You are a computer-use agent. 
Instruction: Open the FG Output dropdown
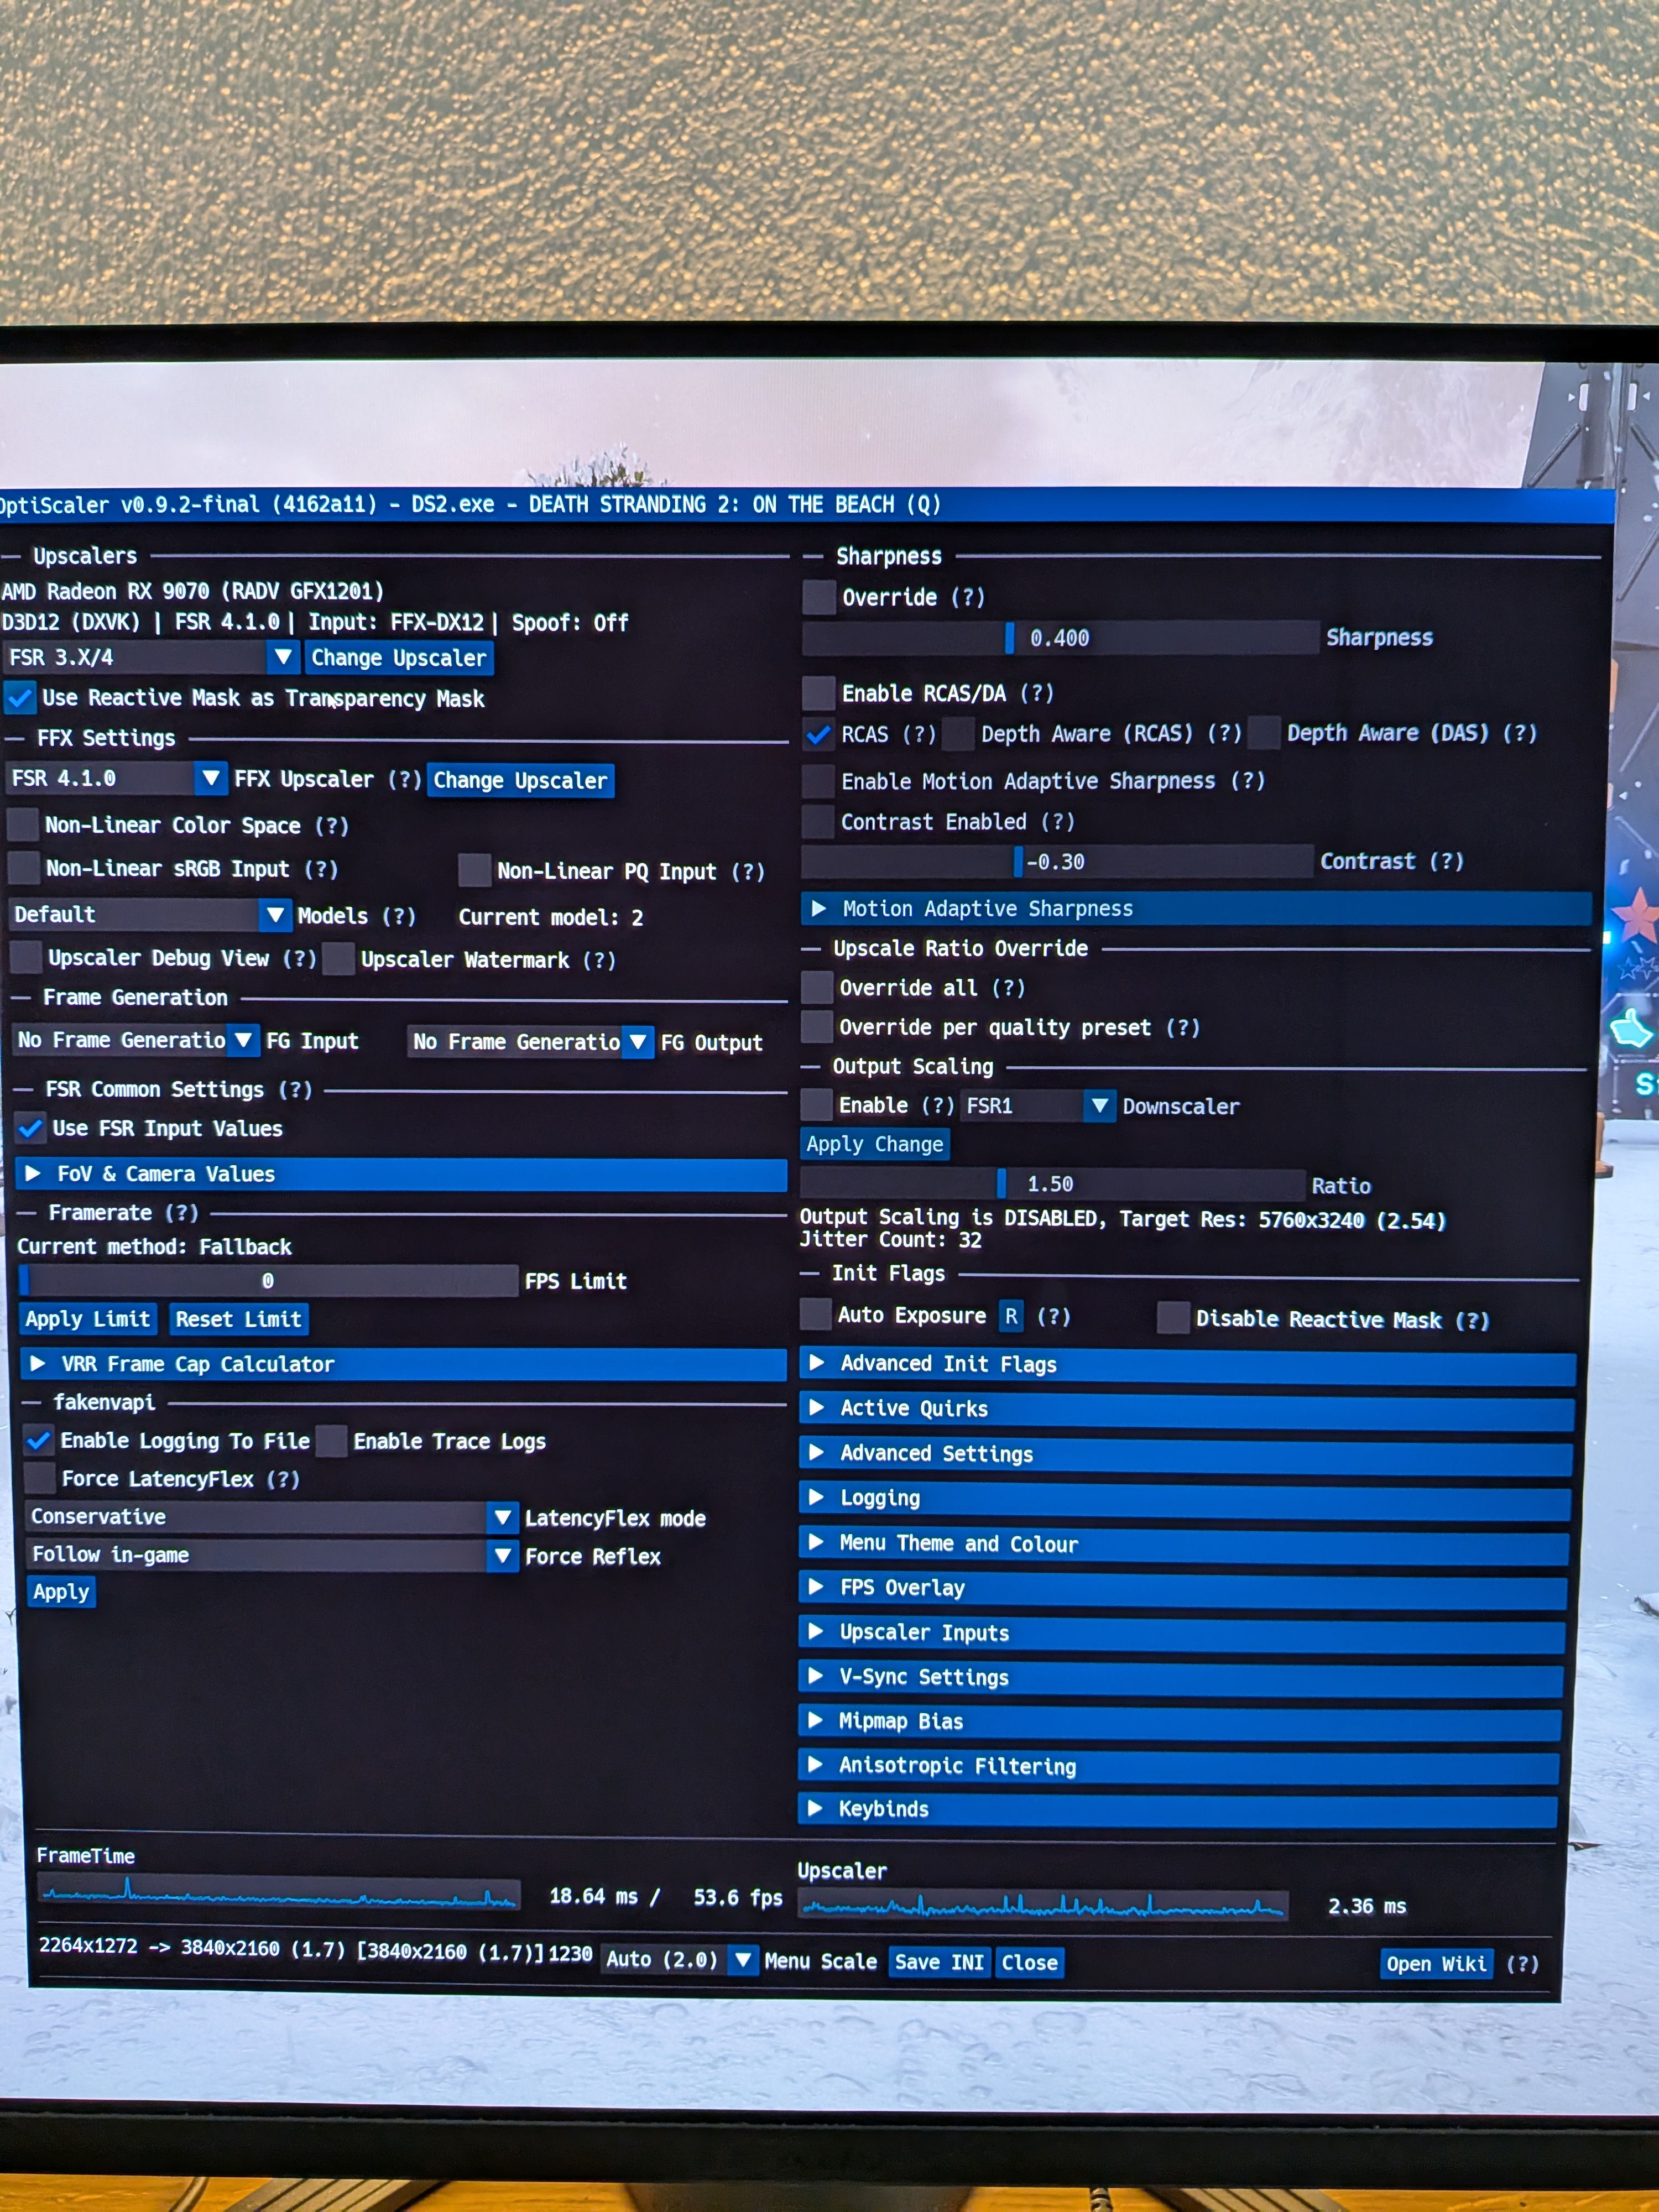point(531,1042)
